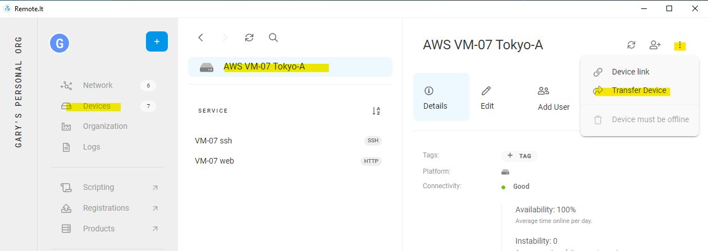The image size is (708, 251).
Task: Click the Network count badge 6
Action: click(148, 86)
